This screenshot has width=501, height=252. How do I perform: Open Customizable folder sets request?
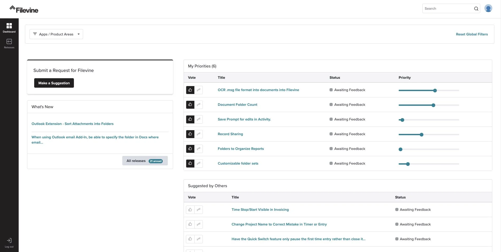(x=238, y=163)
